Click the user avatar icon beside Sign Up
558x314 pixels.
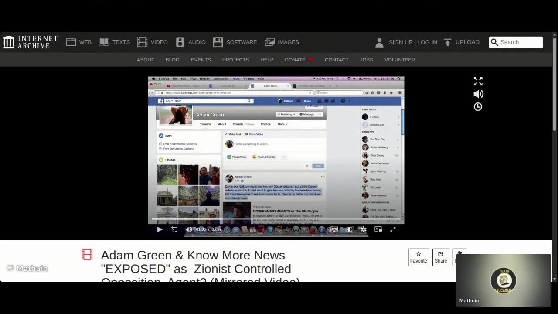click(x=379, y=42)
